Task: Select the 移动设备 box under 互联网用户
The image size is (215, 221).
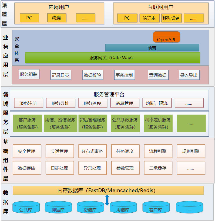Action: tap(171, 18)
